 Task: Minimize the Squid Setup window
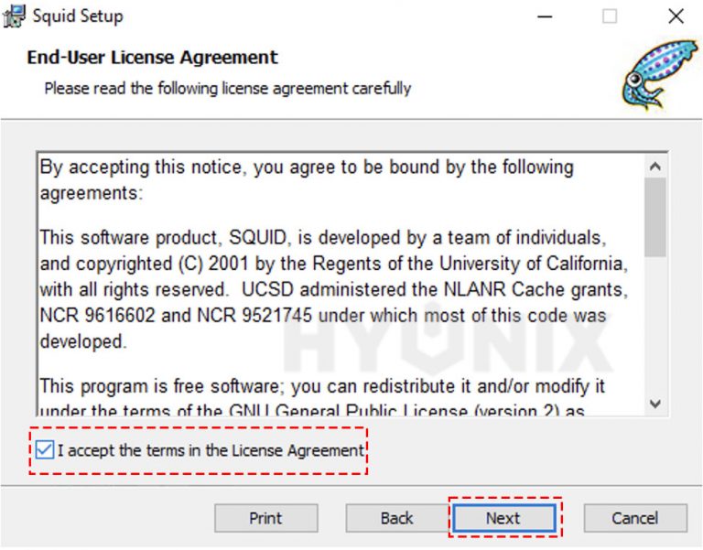pos(545,16)
